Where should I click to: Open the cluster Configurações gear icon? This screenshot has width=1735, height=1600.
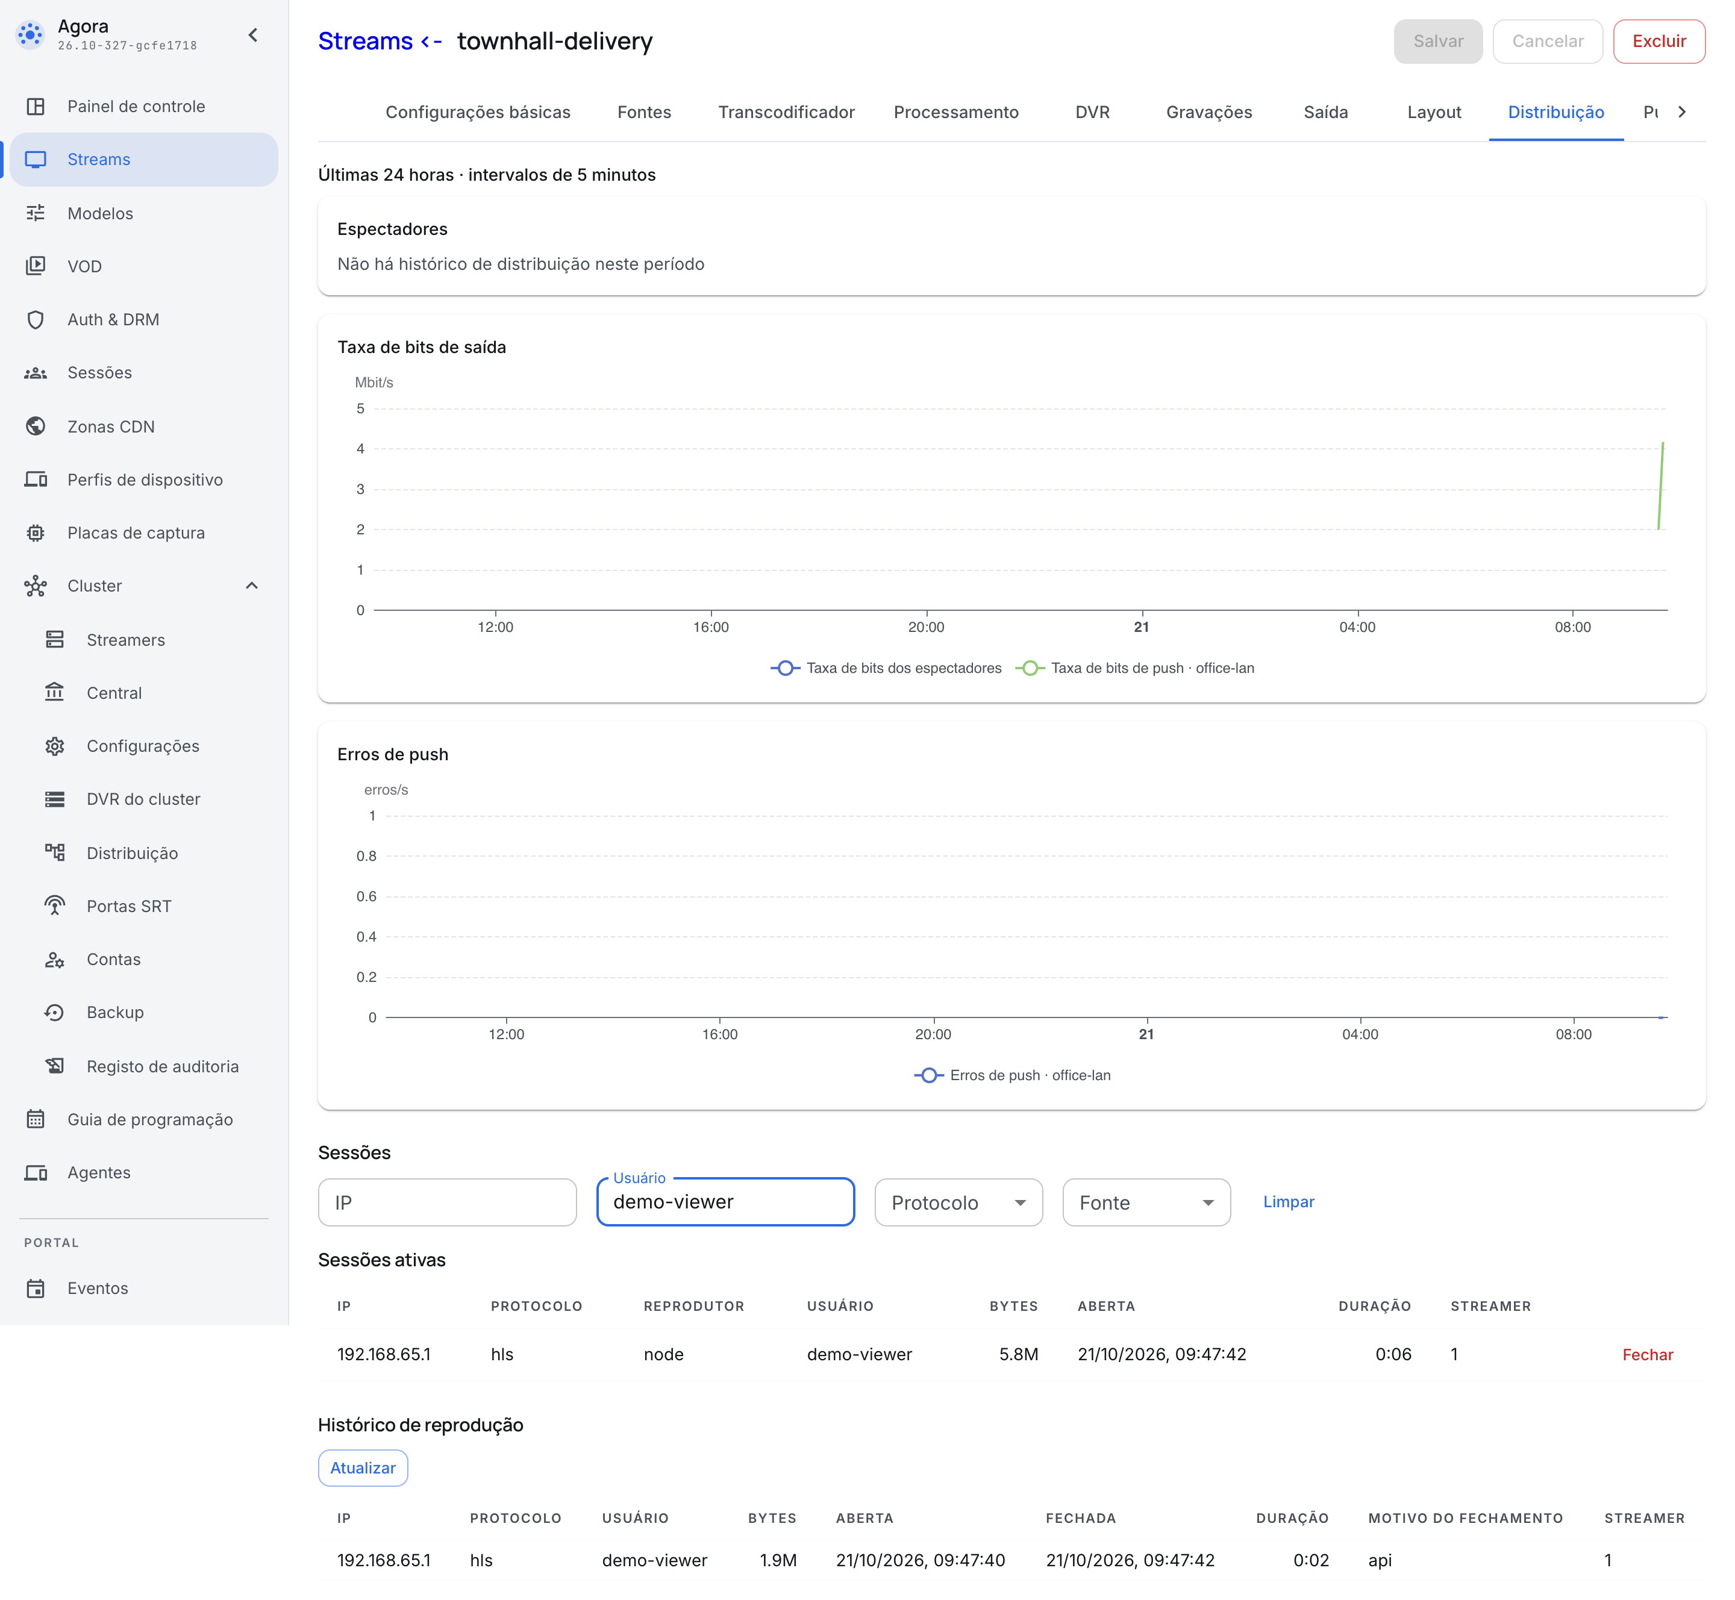55,746
